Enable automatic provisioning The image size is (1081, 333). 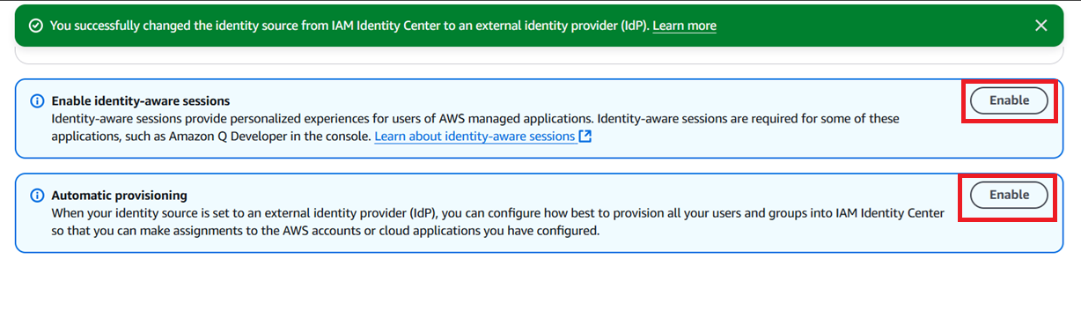point(1009,194)
